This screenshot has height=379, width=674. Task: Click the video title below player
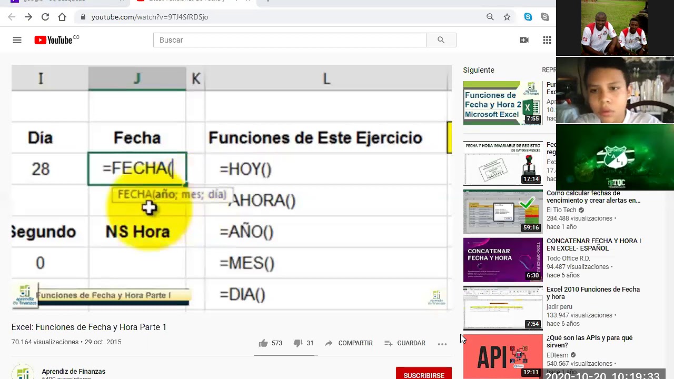[89, 327]
